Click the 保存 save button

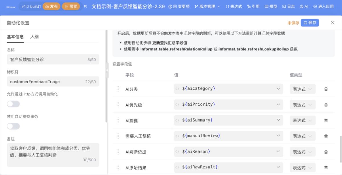[310, 23]
